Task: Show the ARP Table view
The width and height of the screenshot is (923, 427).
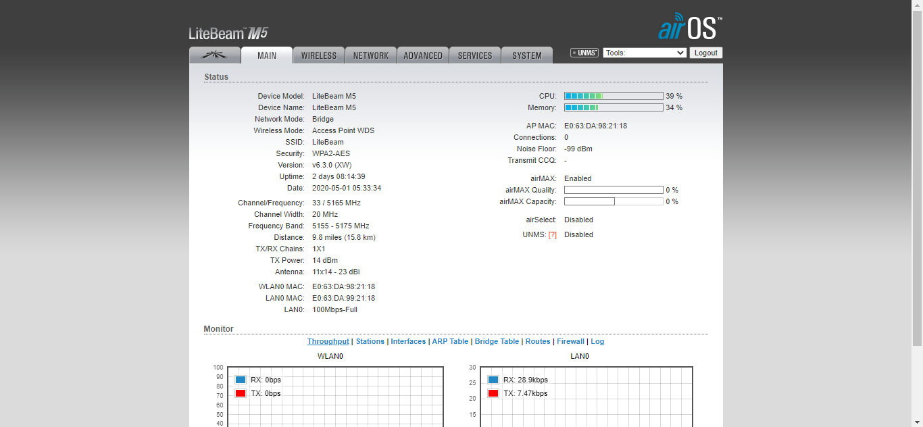Action: coord(451,341)
